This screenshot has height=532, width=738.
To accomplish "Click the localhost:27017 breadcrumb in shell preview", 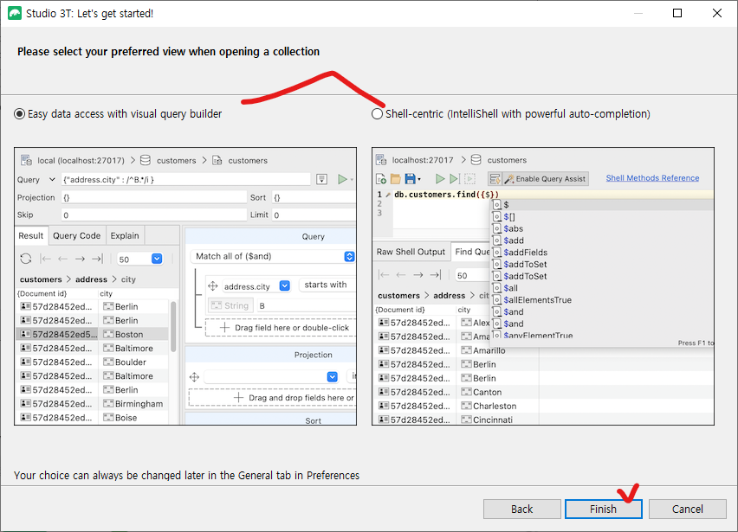I will tap(423, 160).
